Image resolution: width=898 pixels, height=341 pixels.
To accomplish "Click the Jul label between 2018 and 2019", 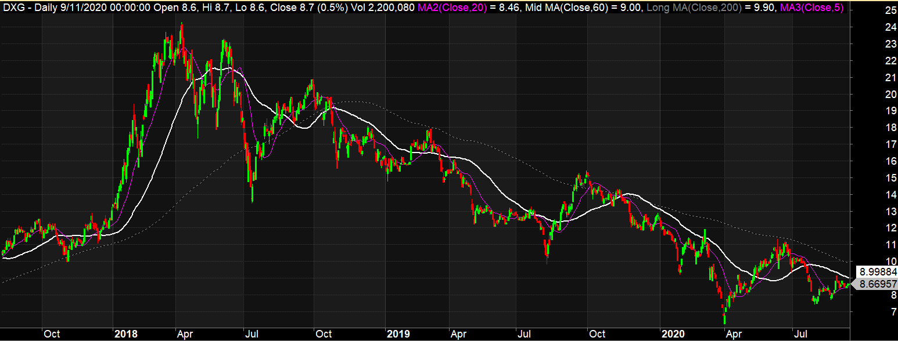I will point(252,334).
